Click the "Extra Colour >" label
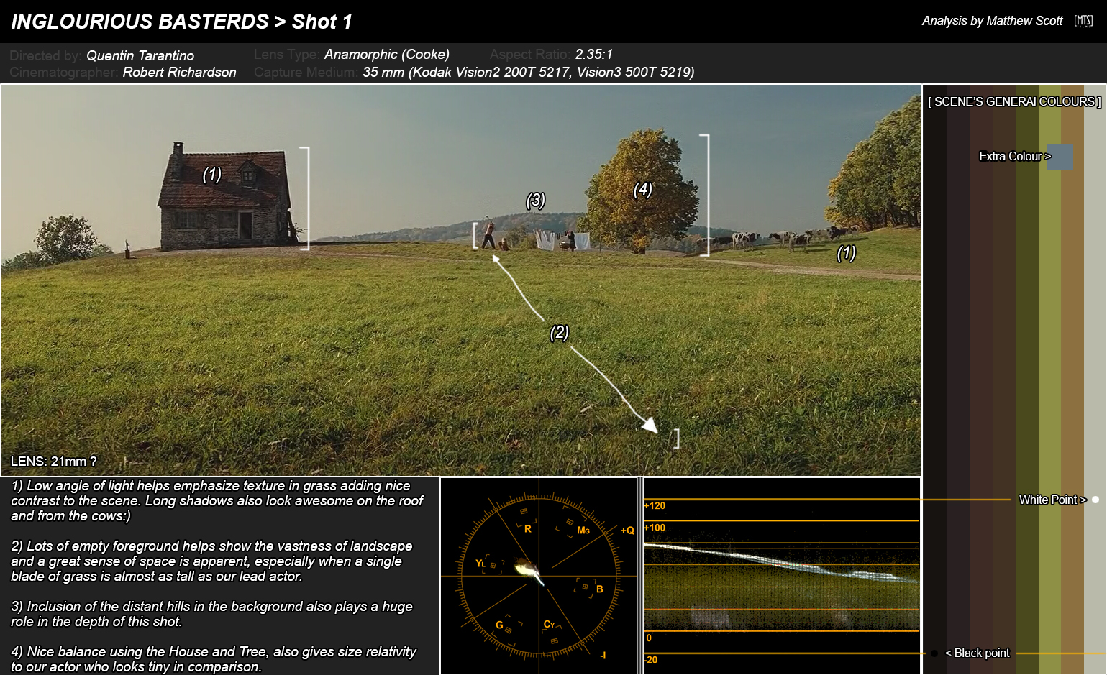Viewport: 1107px width, 675px height. click(x=1015, y=156)
